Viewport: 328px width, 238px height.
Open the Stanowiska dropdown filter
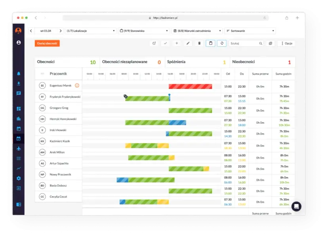pyautogui.click(x=143, y=31)
